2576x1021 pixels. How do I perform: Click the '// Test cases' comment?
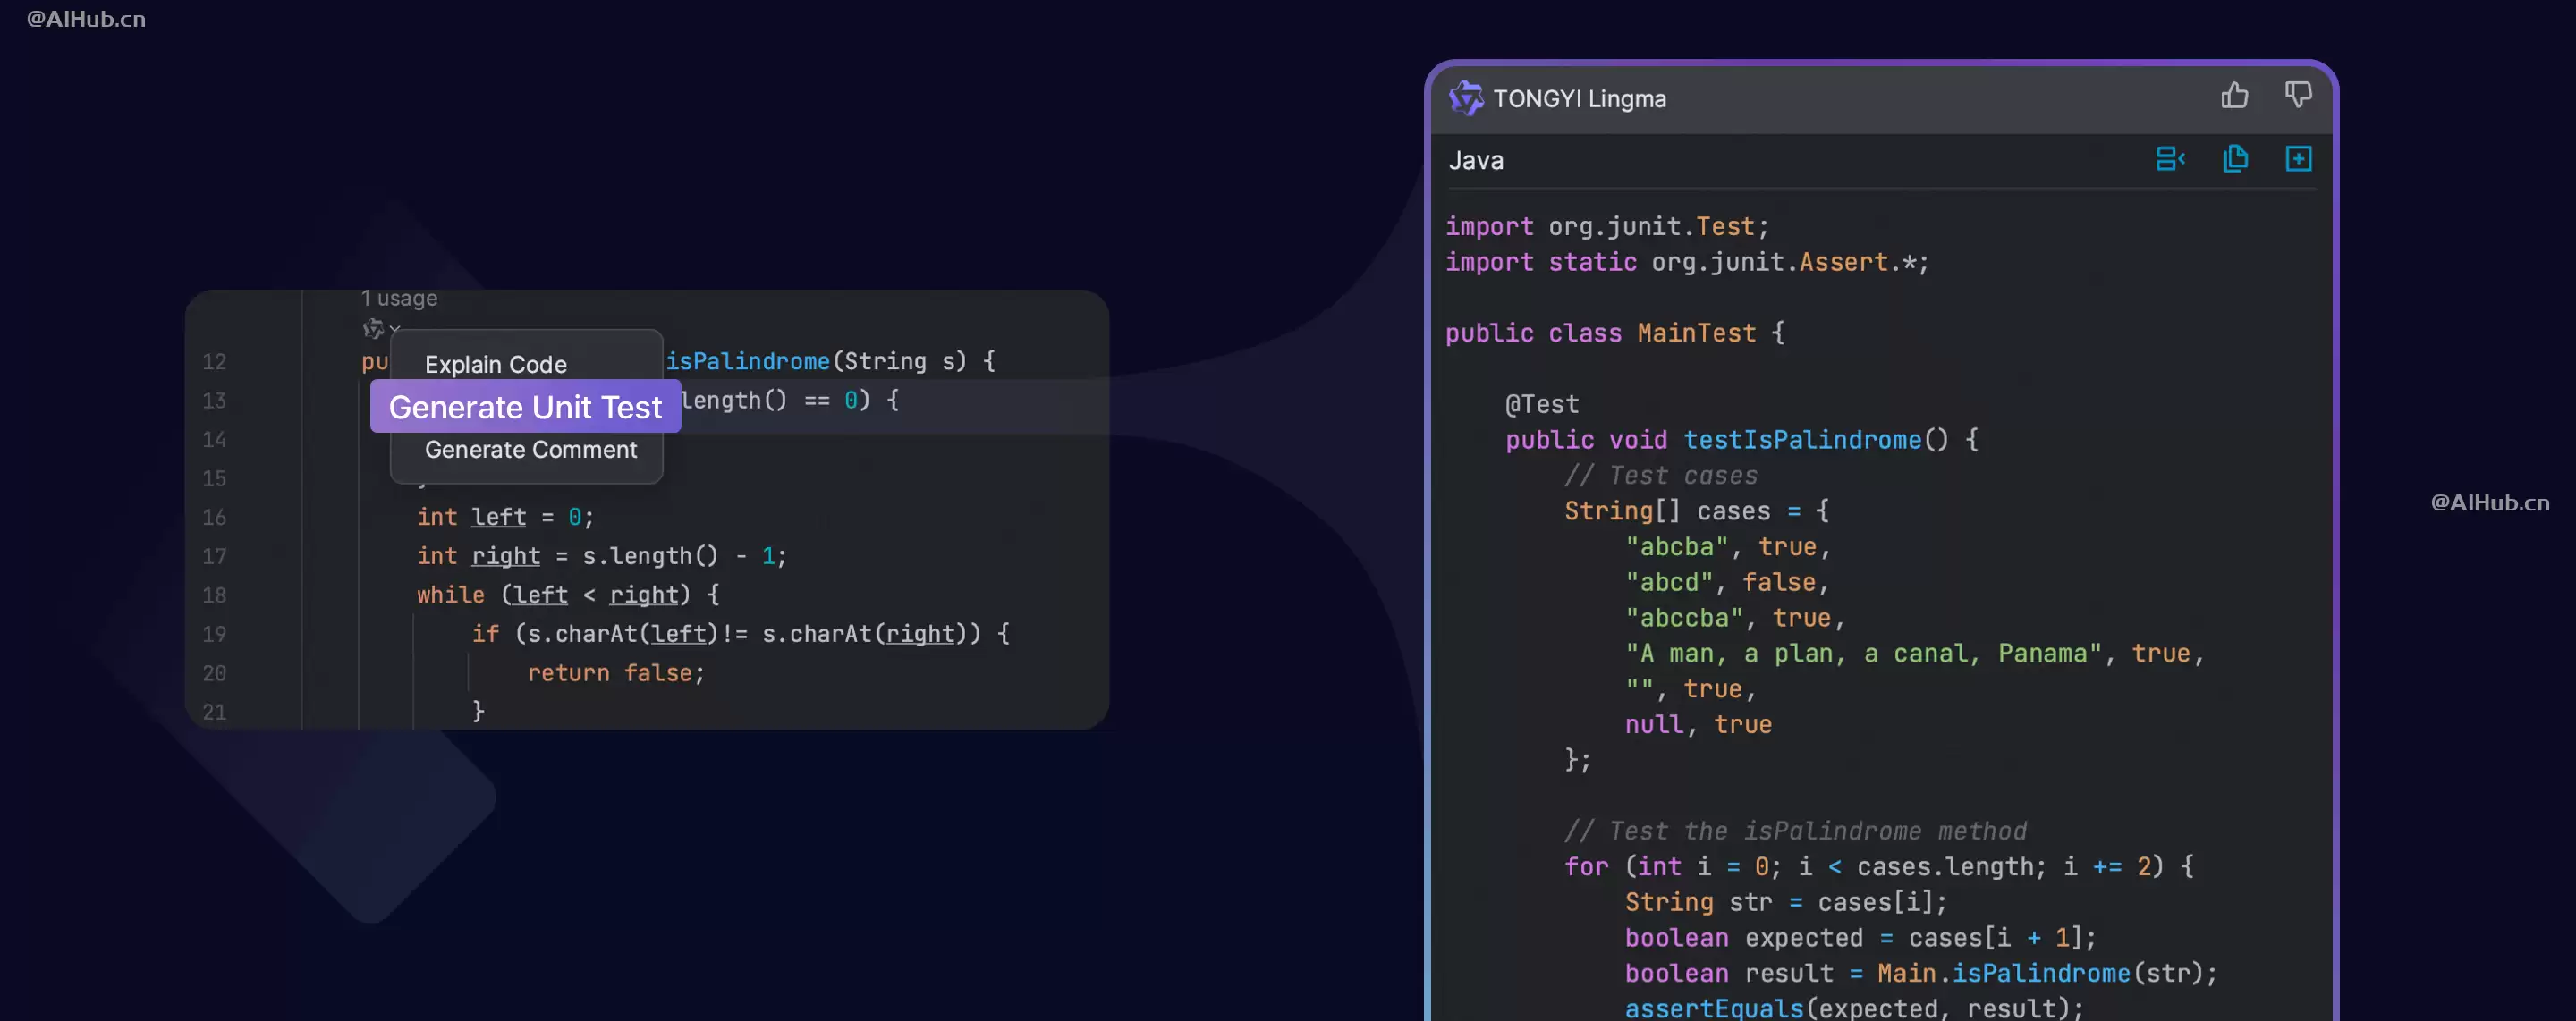(x=1661, y=476)
